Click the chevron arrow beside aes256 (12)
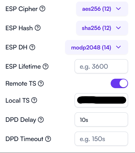The width and height of the screenshot is (135, 153). (x=118, y=8)
